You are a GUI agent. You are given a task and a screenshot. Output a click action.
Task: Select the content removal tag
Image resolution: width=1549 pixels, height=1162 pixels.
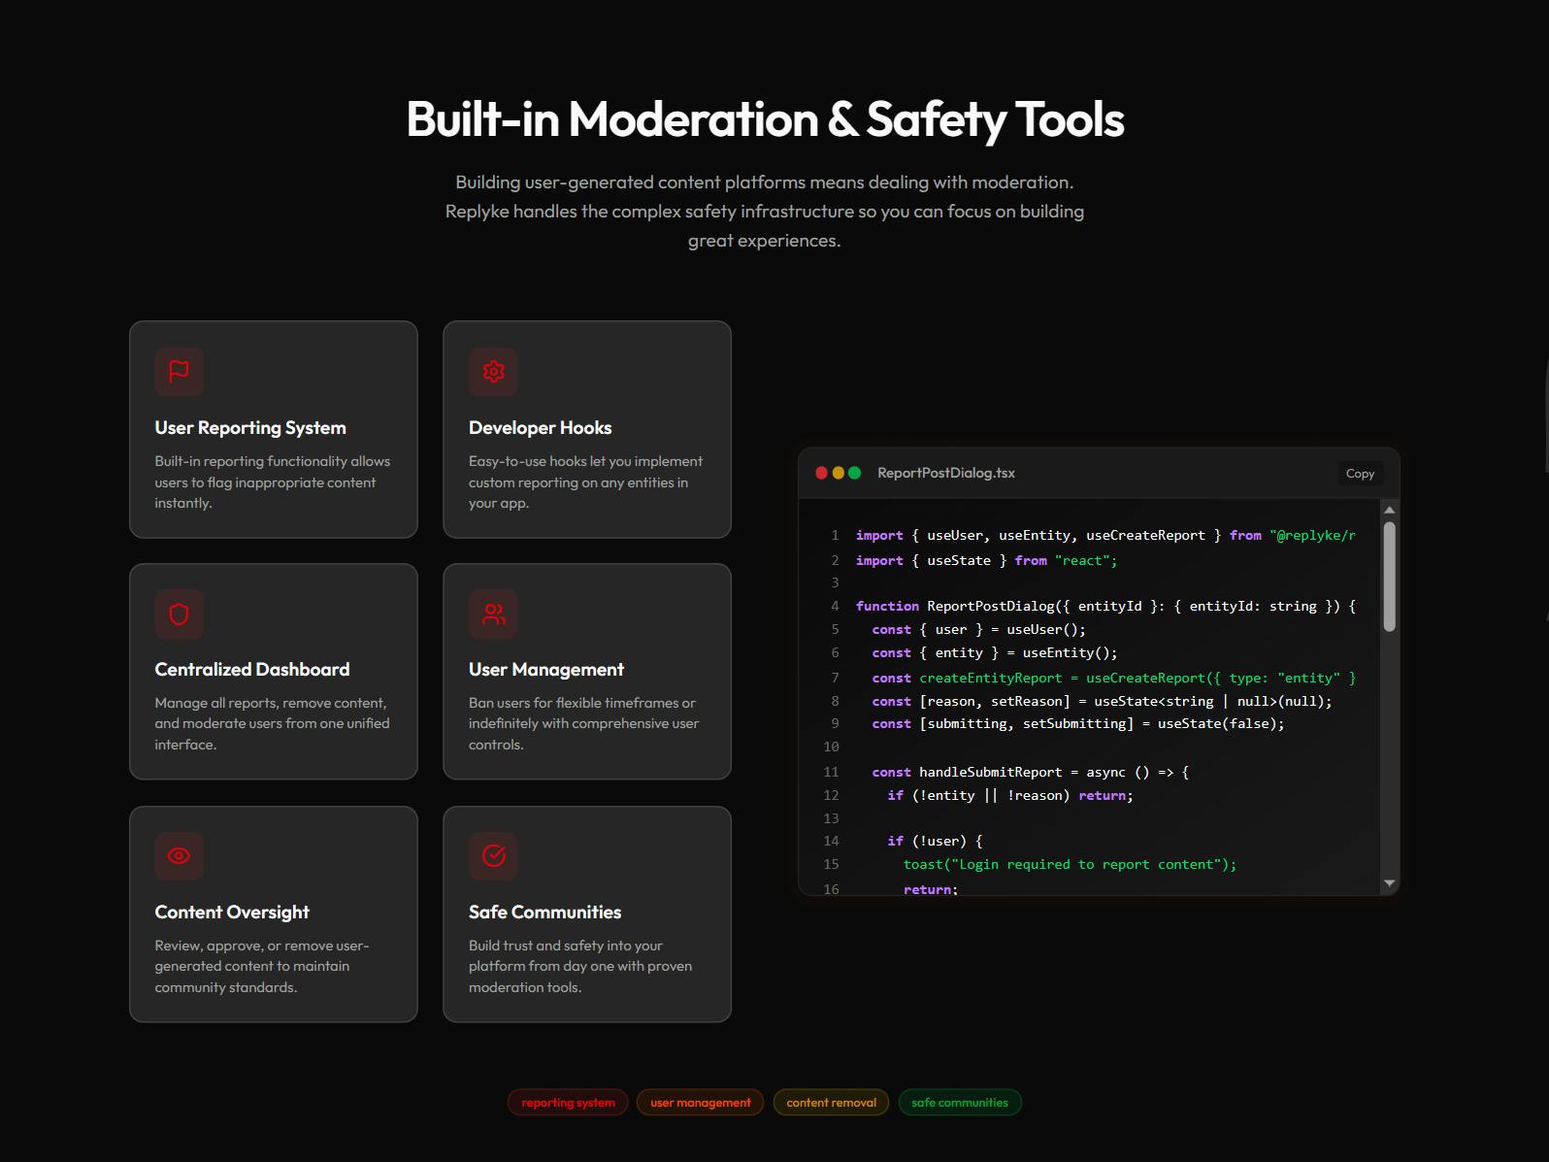coord(831,1102)
